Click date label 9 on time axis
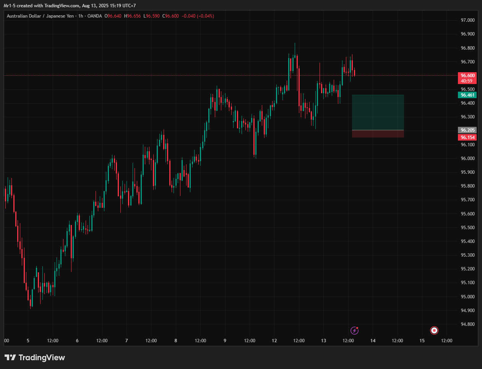The width and height of the screenshot is (482, 369). point(225,341)
